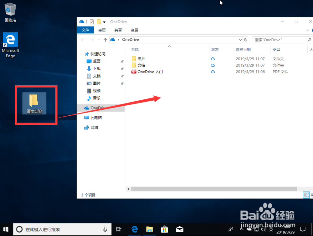Select 桌面 in navigation pane
Image resolution: width=313 pixels, height=236 pixels.
pos(93,61)
